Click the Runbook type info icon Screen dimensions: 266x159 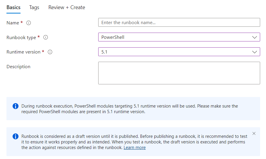click(x=46, y=37)
